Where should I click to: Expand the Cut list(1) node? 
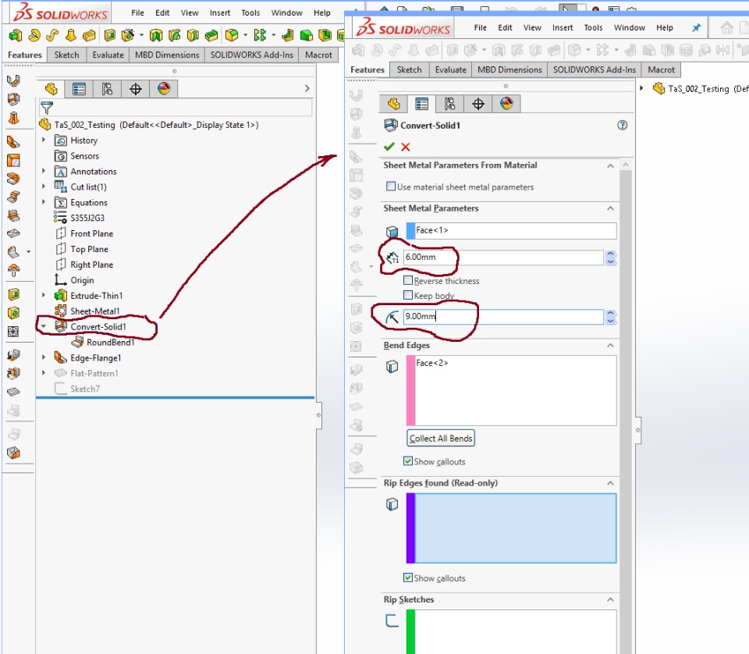click(44, 187)
